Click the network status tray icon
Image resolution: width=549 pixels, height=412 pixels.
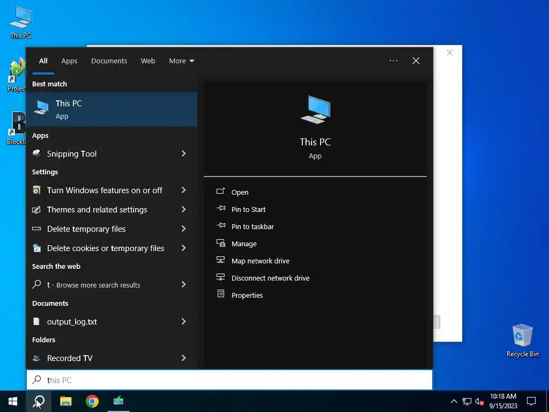click(467, 401)
